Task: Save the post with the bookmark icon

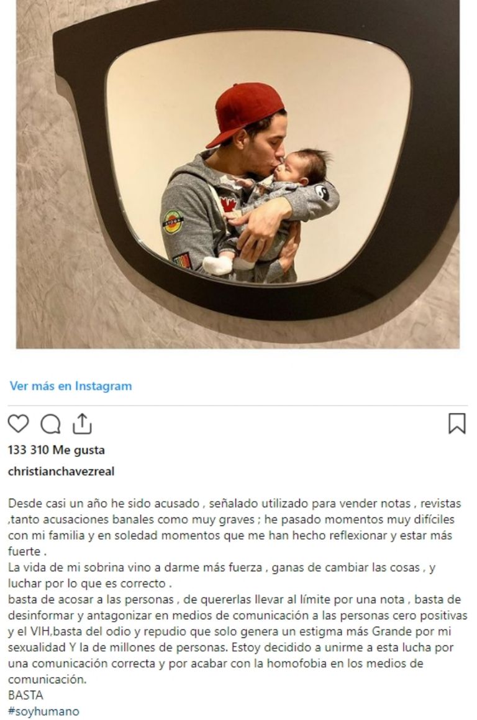Action: click(x=457, y=423)
